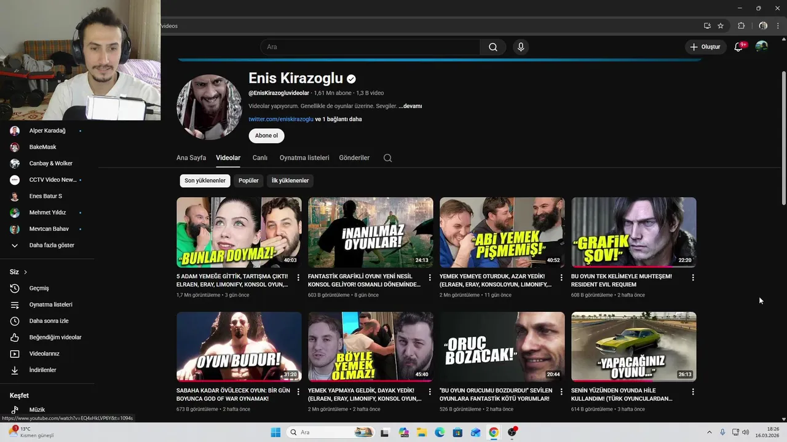This screenshot has width=787, height=442.
Task: Open Mevtcan Bahav subscription channel
Action: [48, 229]
